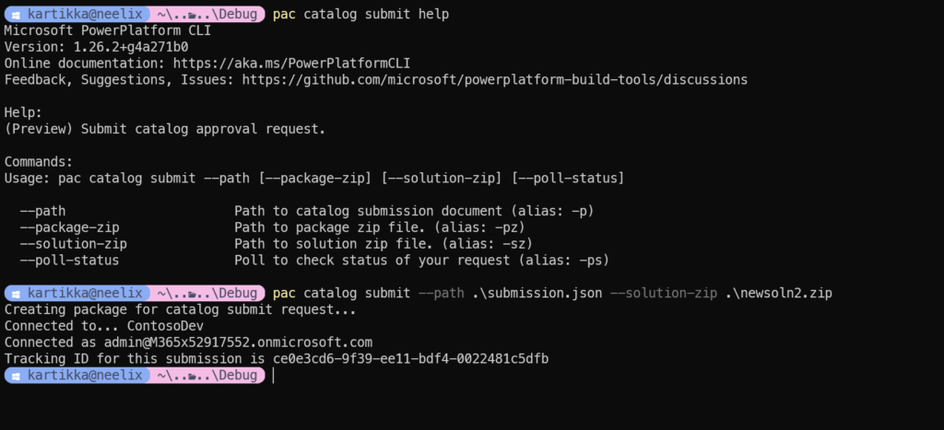Viewport: 944px width, 430px height.
Task: Click the folder icon in the prompt running '--solution-zip .\newsoln2.zip'
Action: tap(193, 294)
